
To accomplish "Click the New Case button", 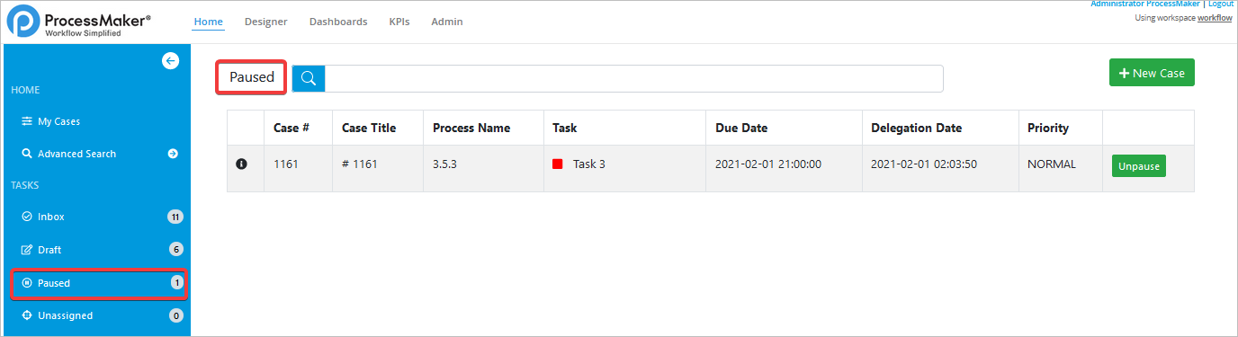I will (x=1152, y=73).
